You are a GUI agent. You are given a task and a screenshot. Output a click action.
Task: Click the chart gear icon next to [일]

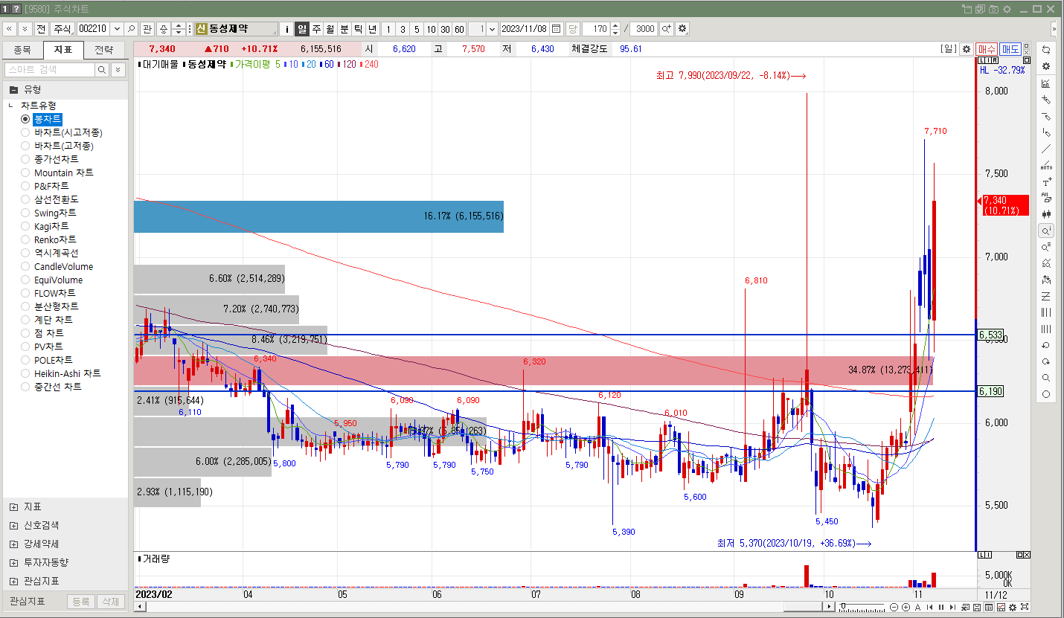point(967,48)
